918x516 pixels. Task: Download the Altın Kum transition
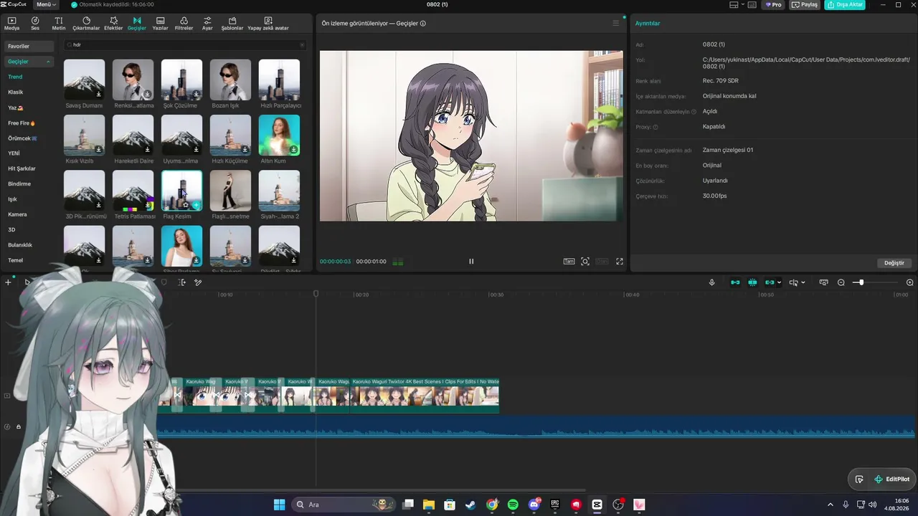pyautogui.click(x=293, y=150)
